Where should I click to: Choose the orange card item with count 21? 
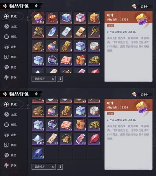[x=80, y=32]
